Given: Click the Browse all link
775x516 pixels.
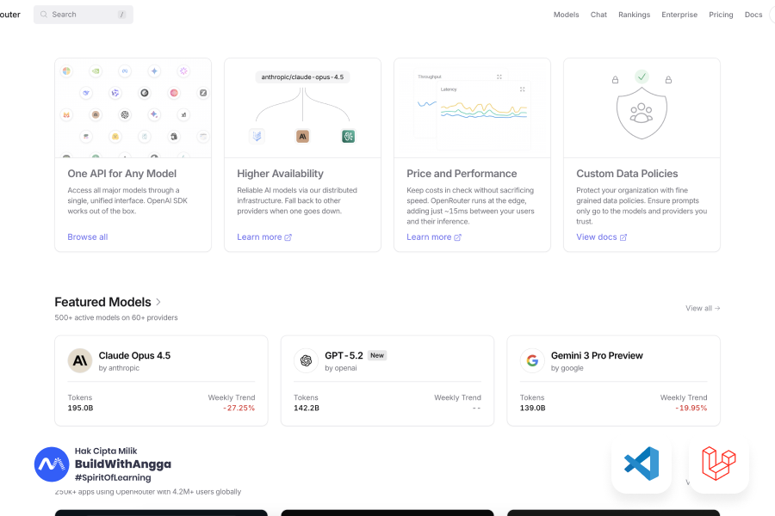Looking at the screenshot, I should tap(88, 237).
